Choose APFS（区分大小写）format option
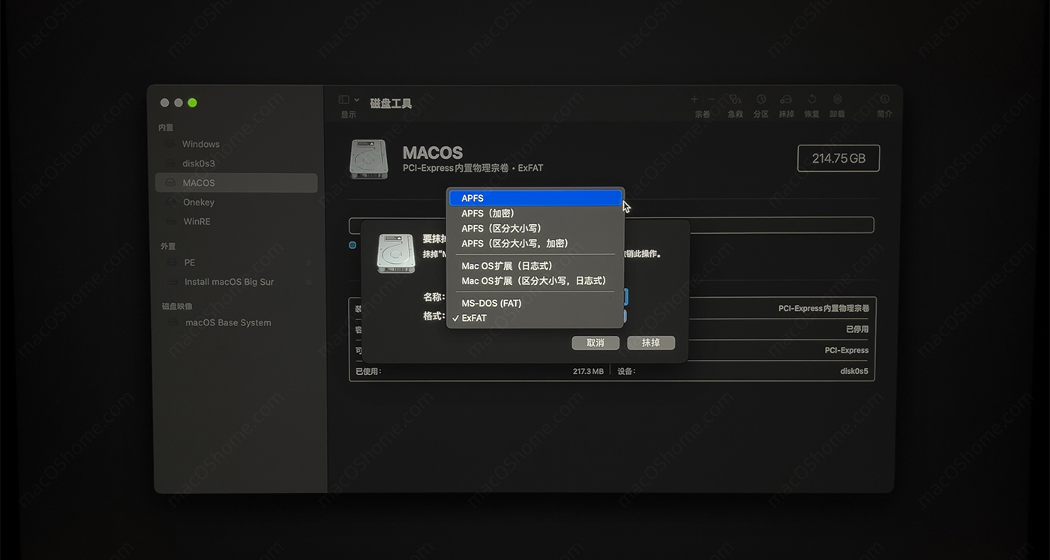Viewport: 1050px width, 560px height. pyautogui.click(x=535, y=229)
